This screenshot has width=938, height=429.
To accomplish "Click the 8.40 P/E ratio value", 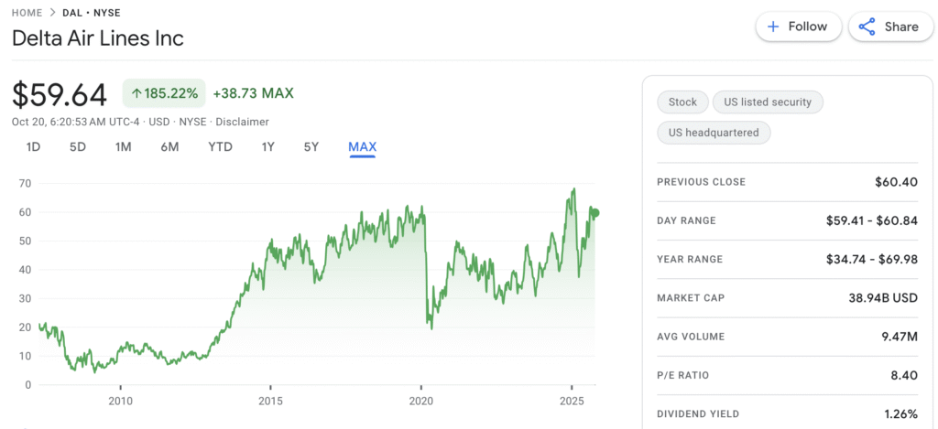I will click(904, 375).
